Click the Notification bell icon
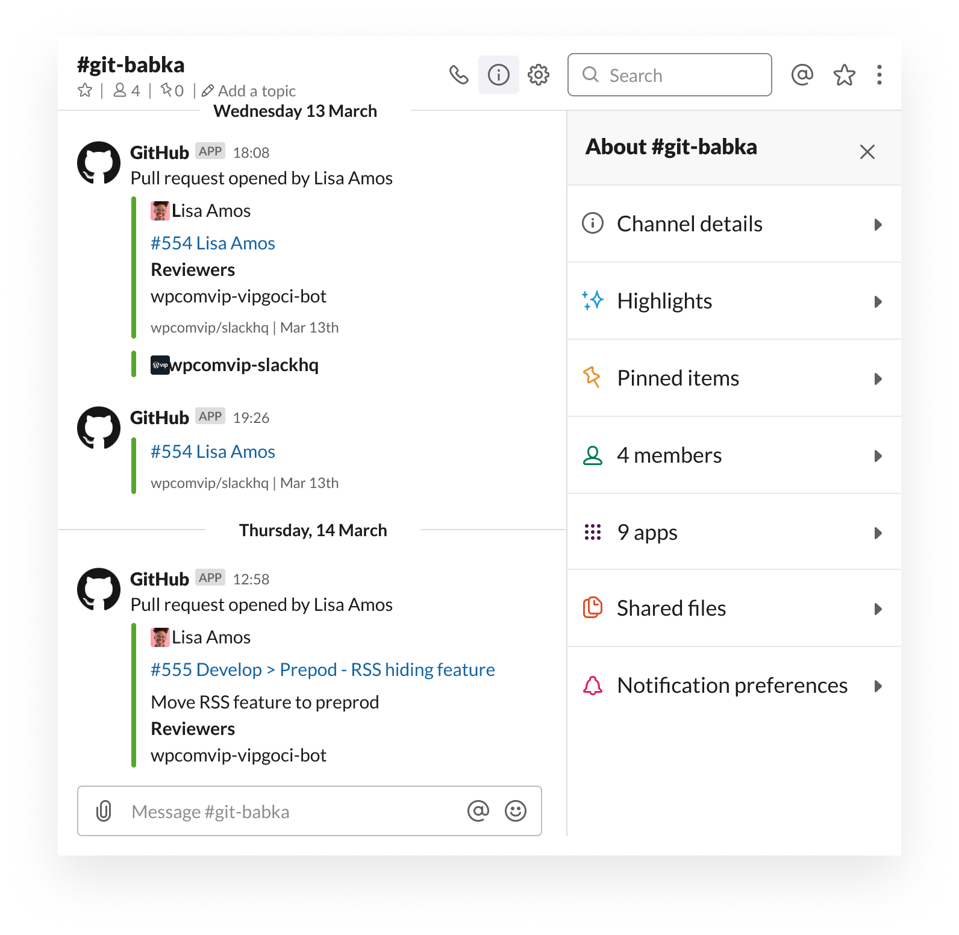 tap(593, 685)
